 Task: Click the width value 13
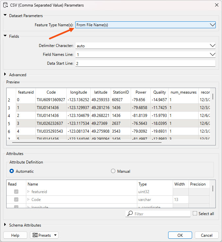coord(181,200)
